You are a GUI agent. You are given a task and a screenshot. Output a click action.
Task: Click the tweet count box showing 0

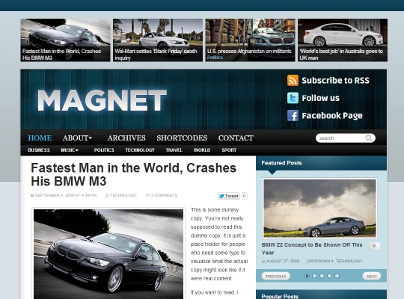(244, 196)
